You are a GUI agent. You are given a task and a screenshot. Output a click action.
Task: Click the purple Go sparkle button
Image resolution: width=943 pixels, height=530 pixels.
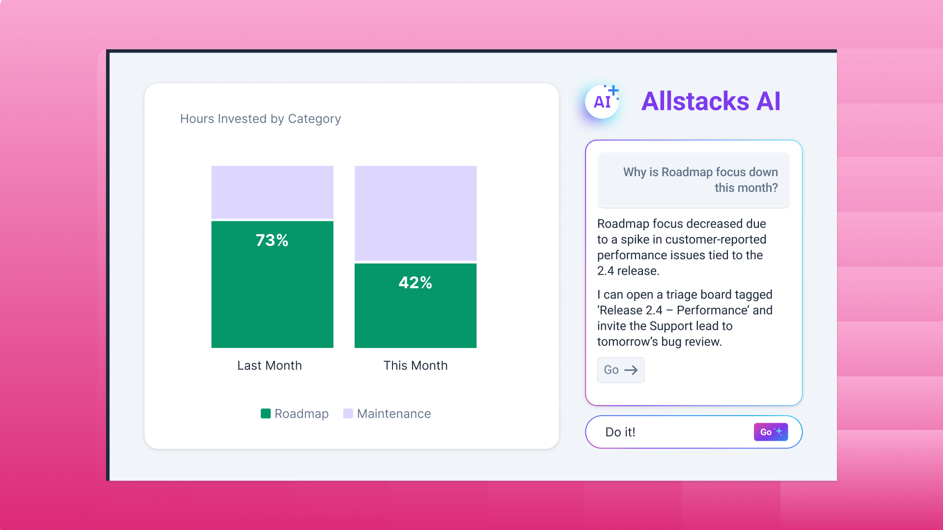pyautogui.click(x=771, y=432)
